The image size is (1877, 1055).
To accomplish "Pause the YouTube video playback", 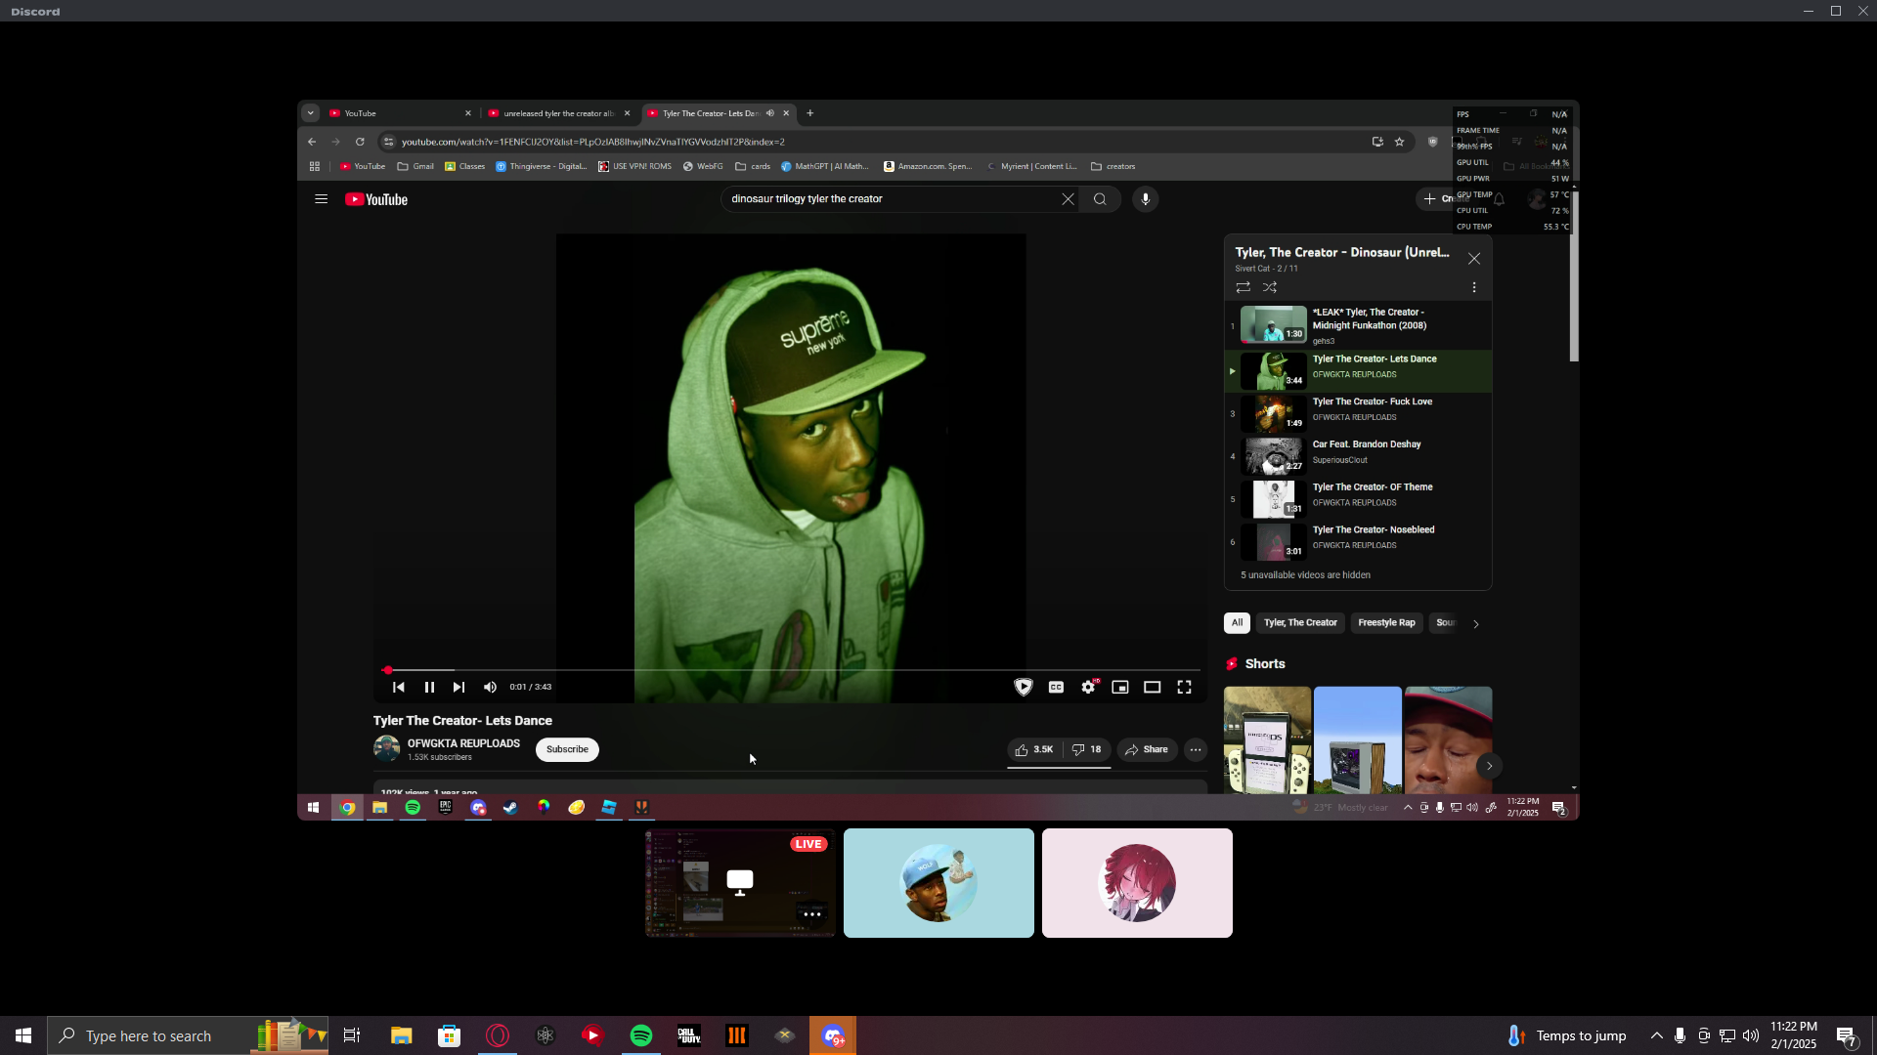I will 429,688.
